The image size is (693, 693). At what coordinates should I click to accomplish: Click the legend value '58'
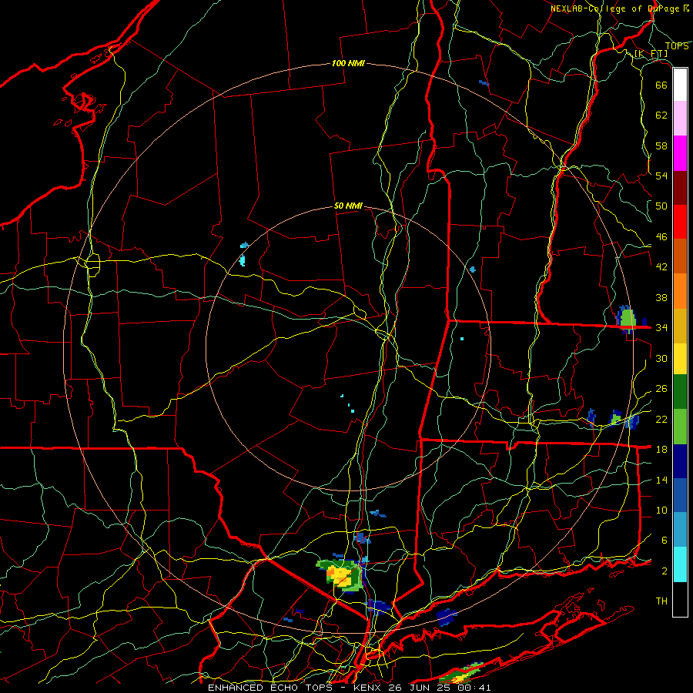(661, 146)
